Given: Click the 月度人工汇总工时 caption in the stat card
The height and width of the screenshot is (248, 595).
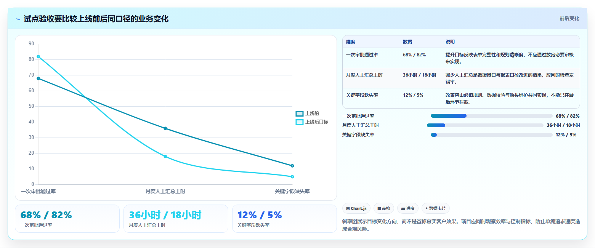Looking at the screenshot, I should click(x=147, y=225).
